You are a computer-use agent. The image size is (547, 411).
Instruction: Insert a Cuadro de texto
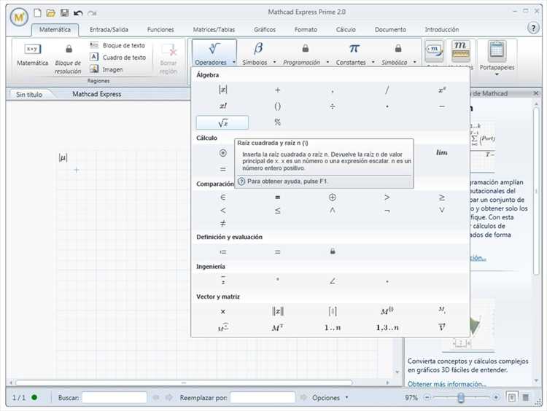[x=117, y=57]
